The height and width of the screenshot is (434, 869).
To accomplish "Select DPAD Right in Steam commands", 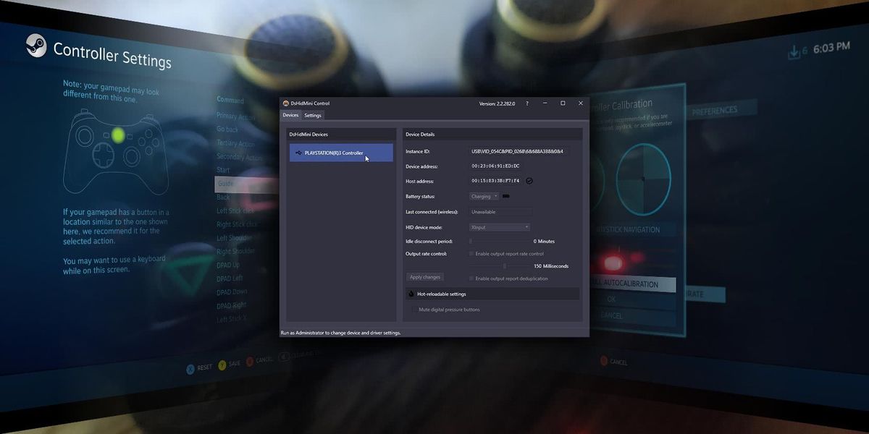I will [232, 306].
